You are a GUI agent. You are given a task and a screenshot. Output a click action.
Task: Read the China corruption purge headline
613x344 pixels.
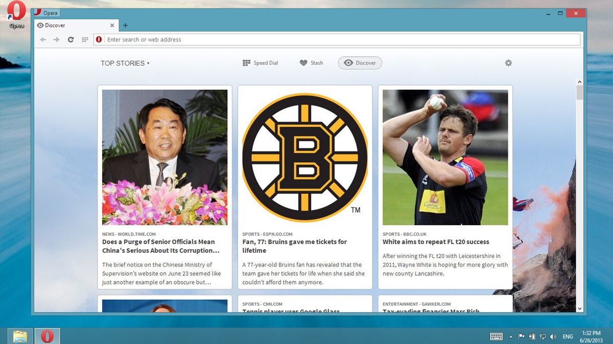click(161, 246)
